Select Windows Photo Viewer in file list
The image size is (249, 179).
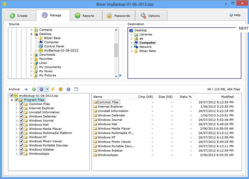164,142
